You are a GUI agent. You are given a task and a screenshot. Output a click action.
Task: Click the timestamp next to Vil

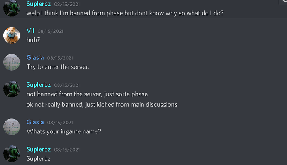(x=50, y=31)
